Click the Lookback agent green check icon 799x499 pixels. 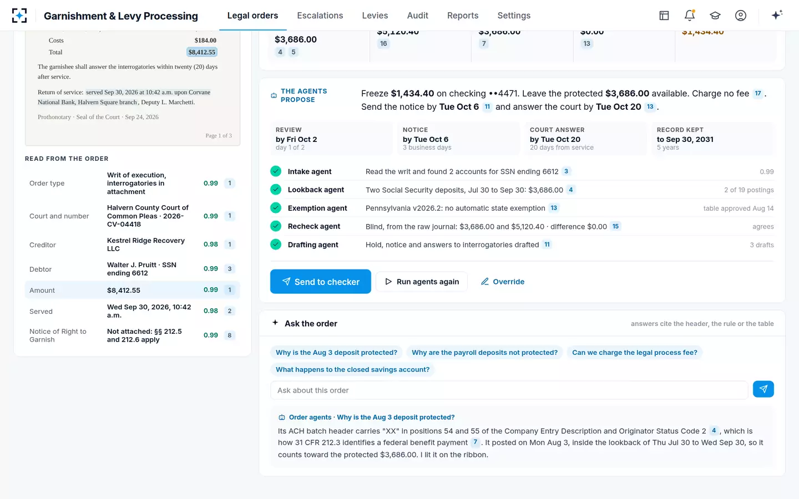(x=276, y=190)
